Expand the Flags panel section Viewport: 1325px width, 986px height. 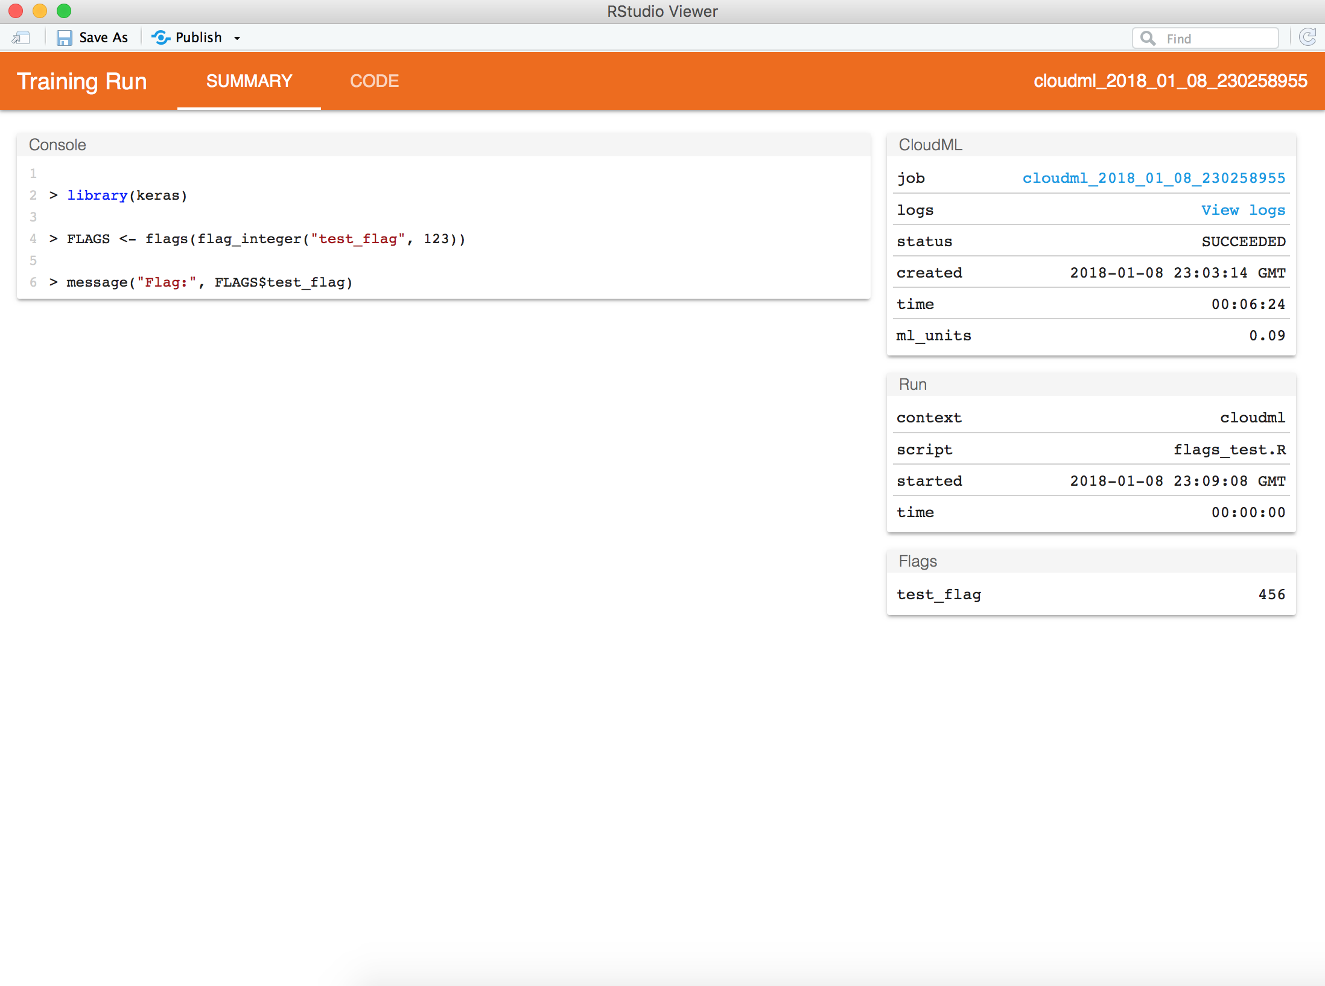click(x=917, y=561)
